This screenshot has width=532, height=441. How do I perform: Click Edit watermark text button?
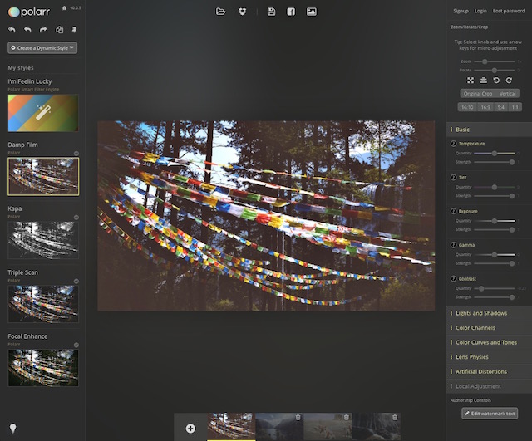coord(490,414)
